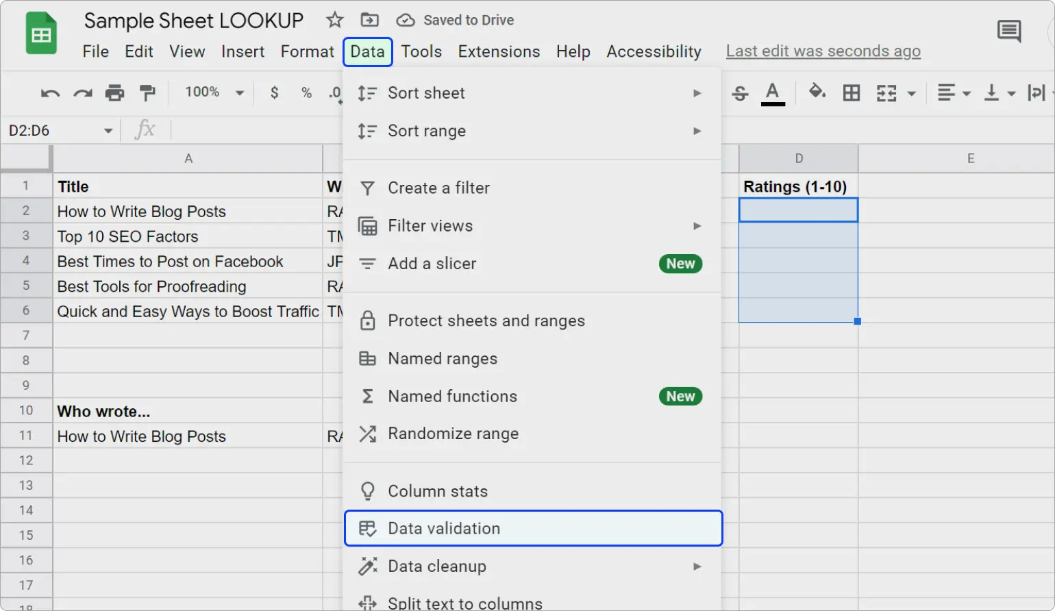Click the Borders icon
This screenshot has height=611, width=1055.
click(851, 93)
